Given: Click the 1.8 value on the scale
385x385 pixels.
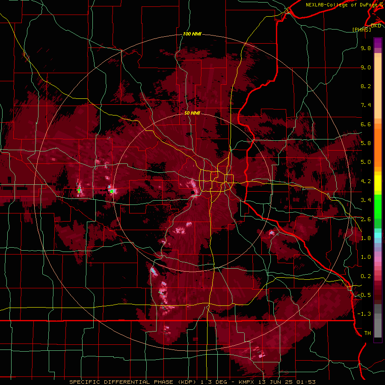Looking at the screenshot, I should (366, 238).
